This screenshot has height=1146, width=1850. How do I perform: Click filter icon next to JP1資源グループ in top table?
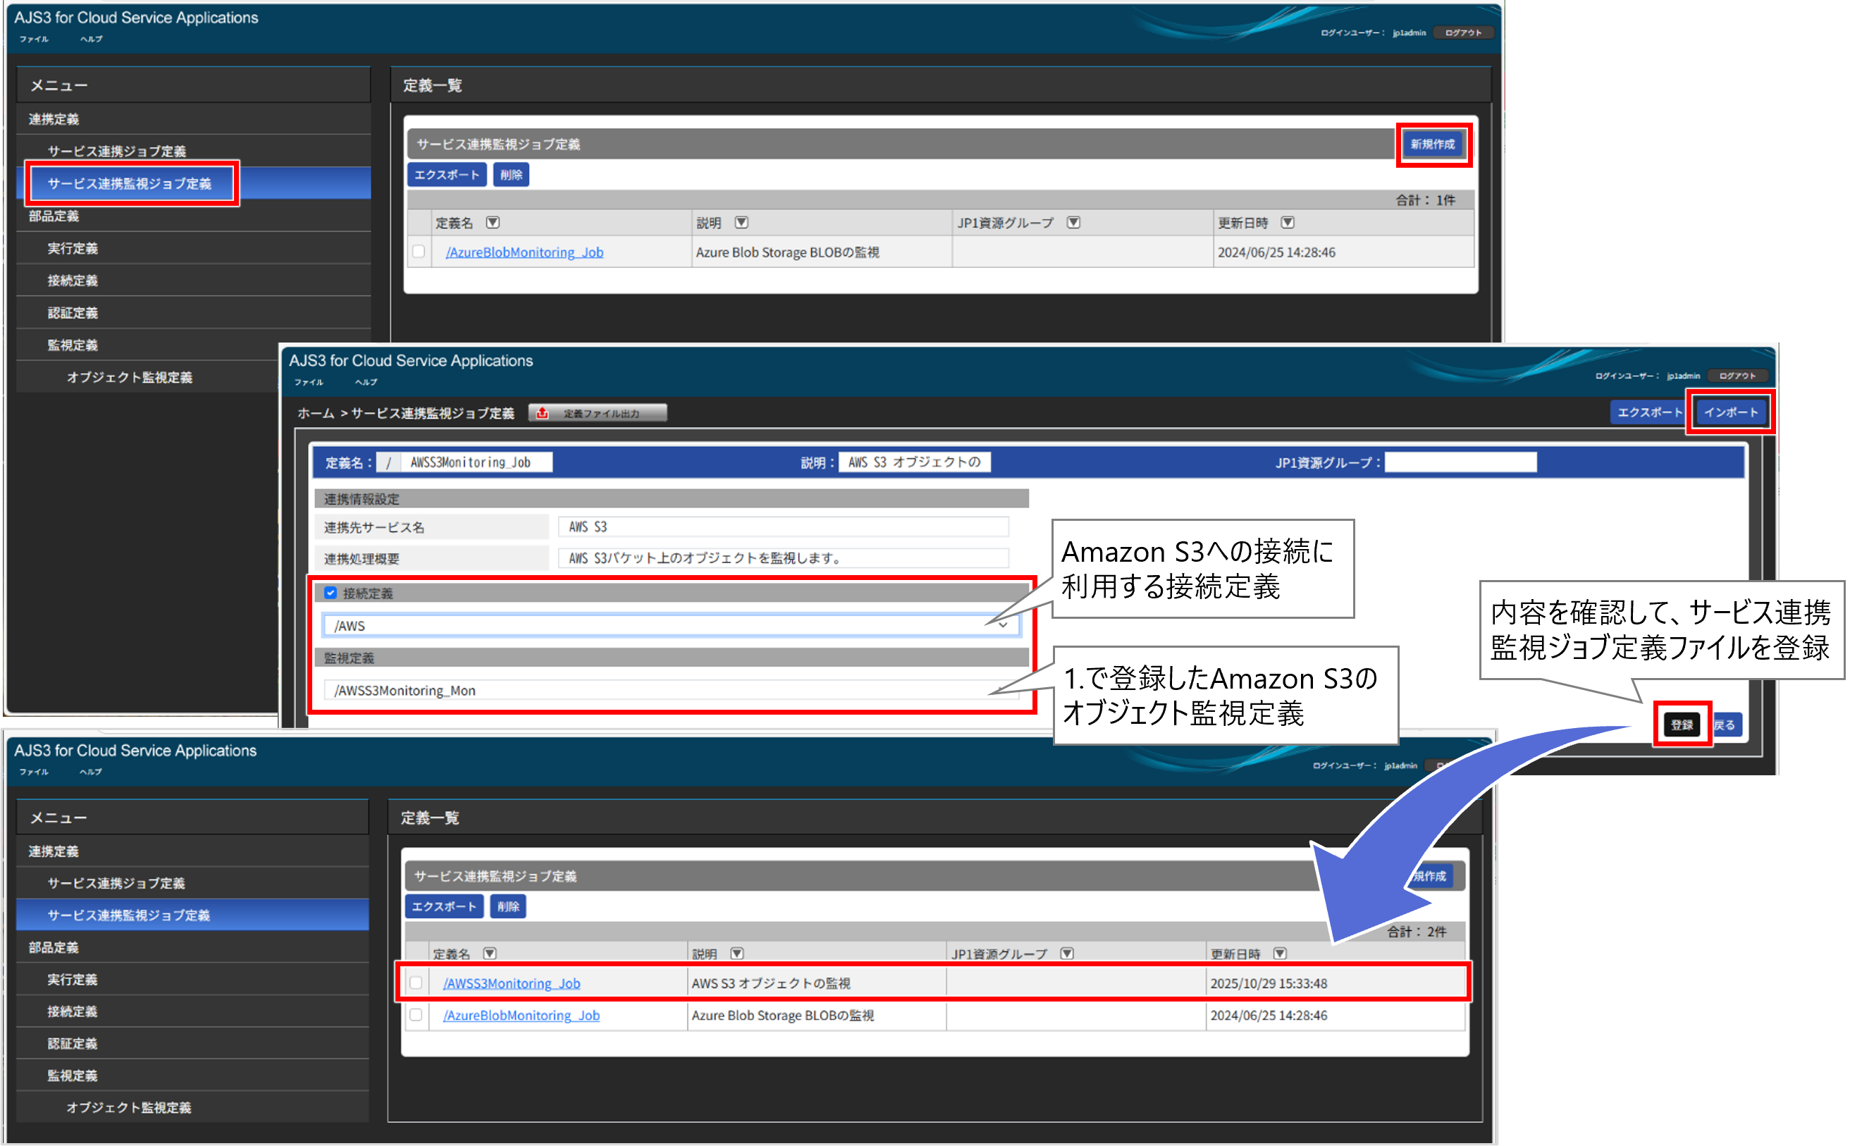[1073, 222]
